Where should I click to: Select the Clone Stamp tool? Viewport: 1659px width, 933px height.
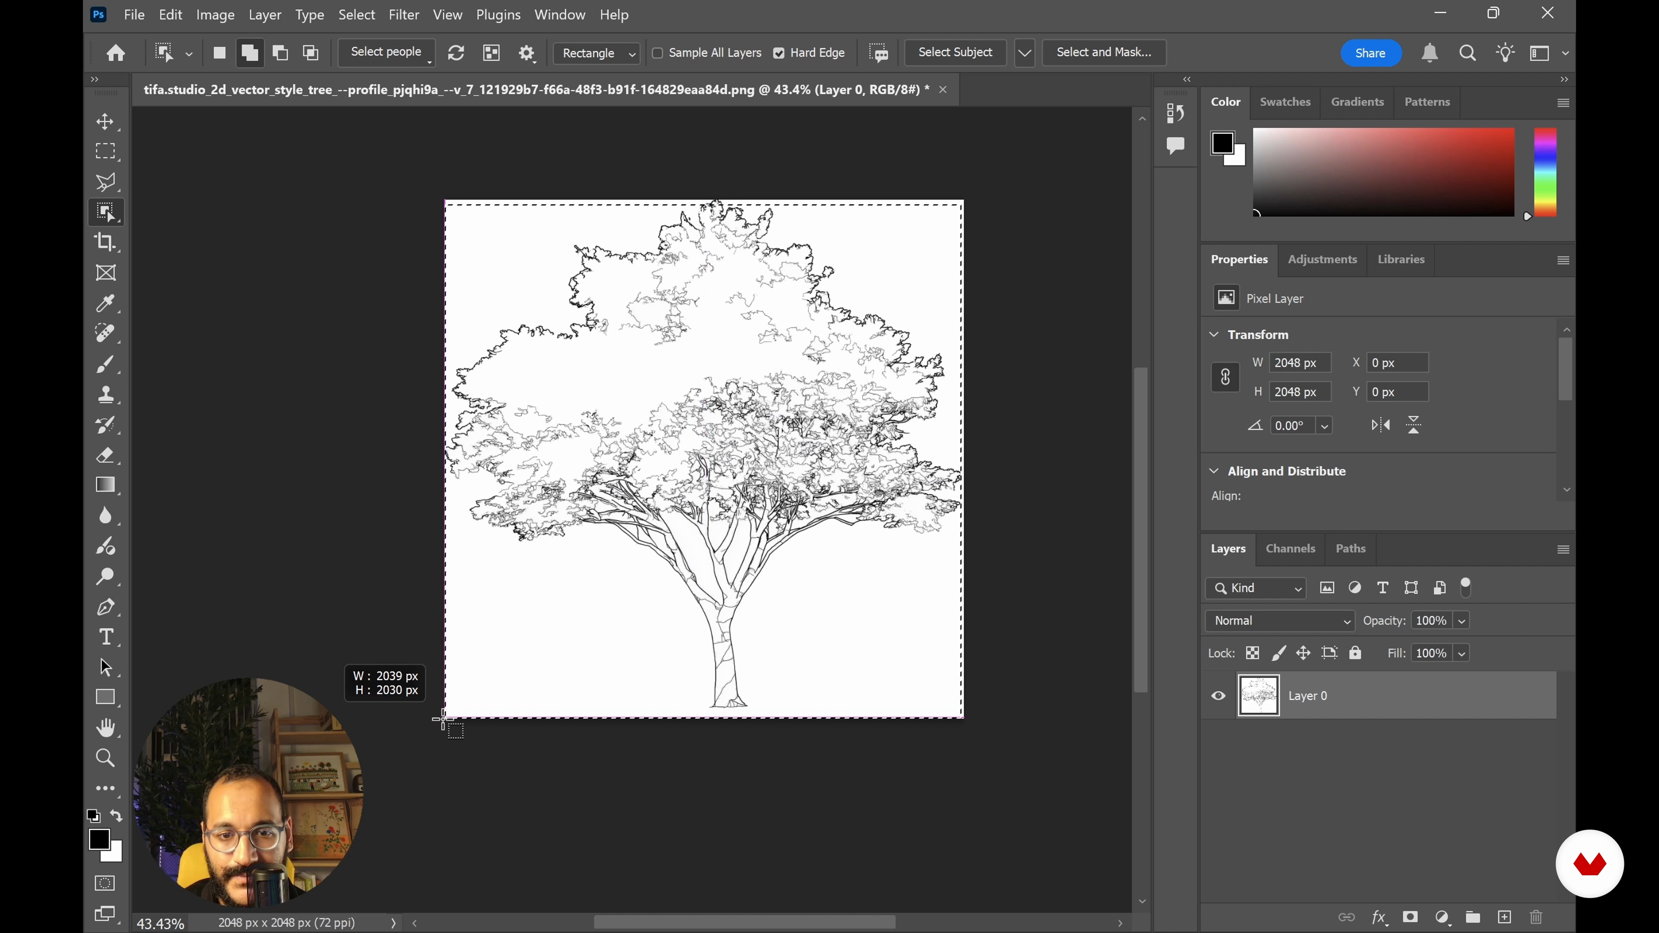(x=105, y=395)
